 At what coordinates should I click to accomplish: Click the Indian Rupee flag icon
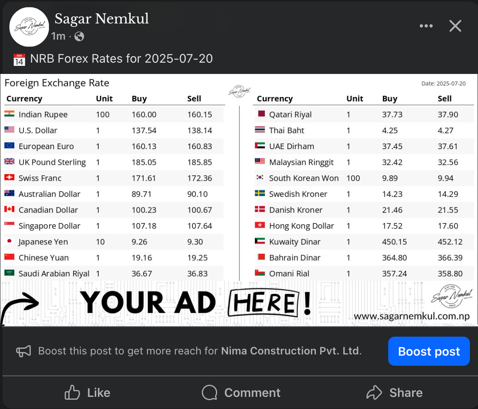coord(11,114)
